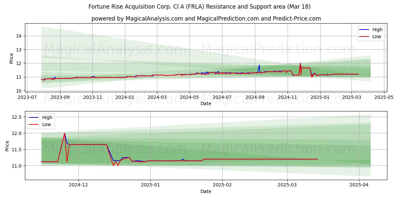Viewport: 399px width, 199px height.
Task: Click the '2025-01' tick label on bottom chart
Action: (x=150, y=185)
